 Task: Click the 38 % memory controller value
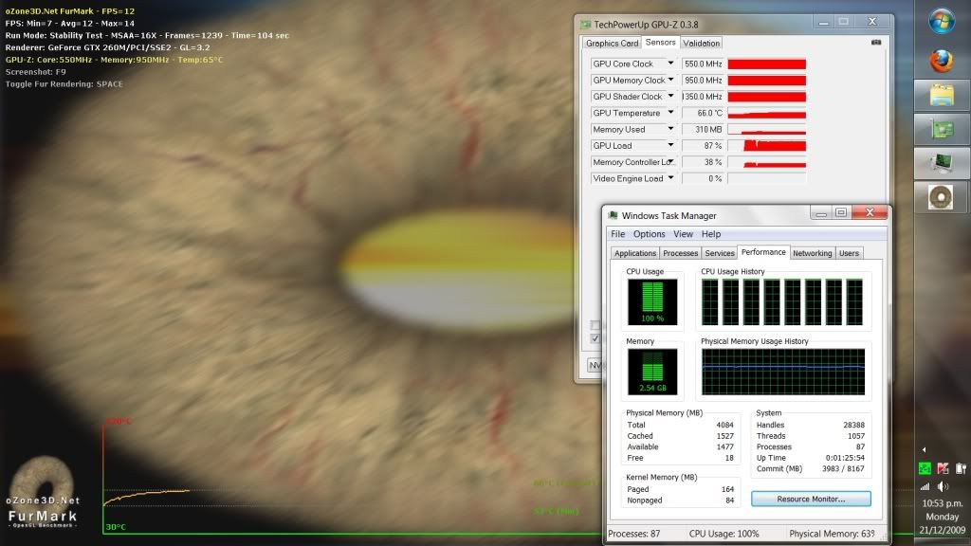(x=704, y=162)
